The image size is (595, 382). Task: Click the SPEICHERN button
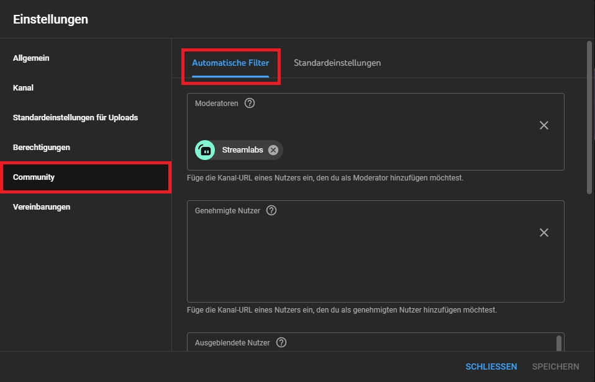tap(555, 366)
